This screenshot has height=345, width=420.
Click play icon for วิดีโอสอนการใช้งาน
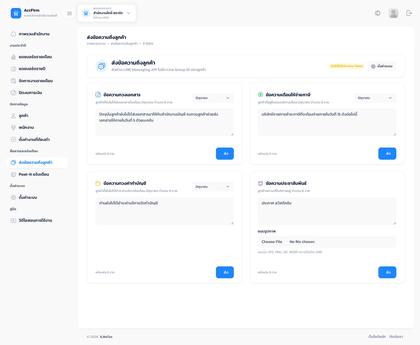13,220
